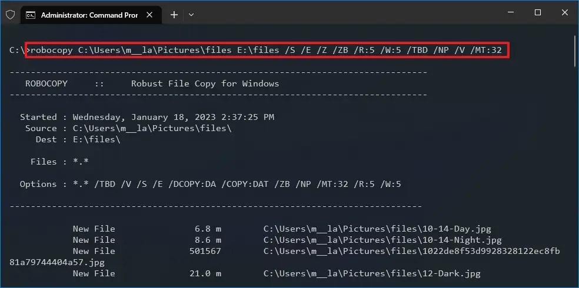The image size is (579, 288).
Task: Click the robocopy command line text
Action: [267, 50]
